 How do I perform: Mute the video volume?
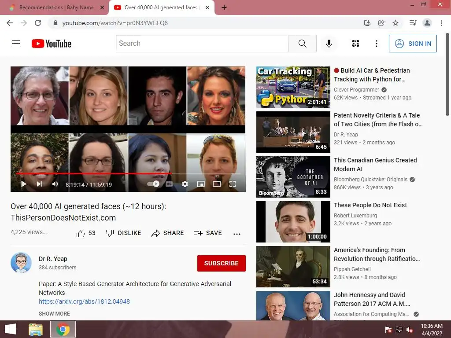(x=55, y=184)
